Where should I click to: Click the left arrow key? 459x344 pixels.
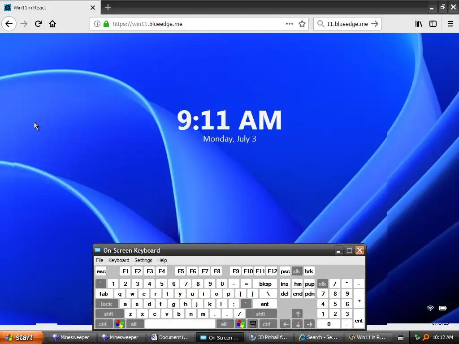pyautogui.click(x=286, y=324)
